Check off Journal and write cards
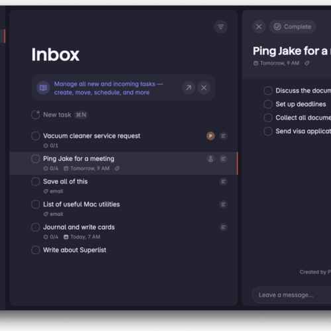The height and width of the screenshot is (331, 331). [36, 227]
